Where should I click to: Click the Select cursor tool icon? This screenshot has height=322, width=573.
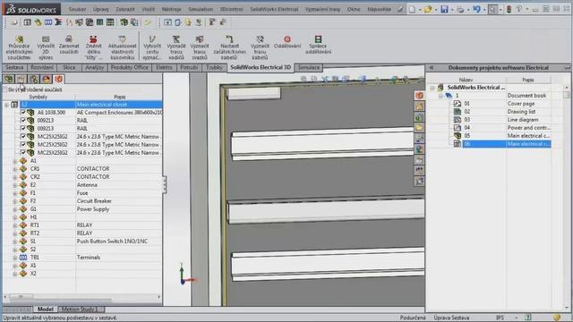pos(493,9)
